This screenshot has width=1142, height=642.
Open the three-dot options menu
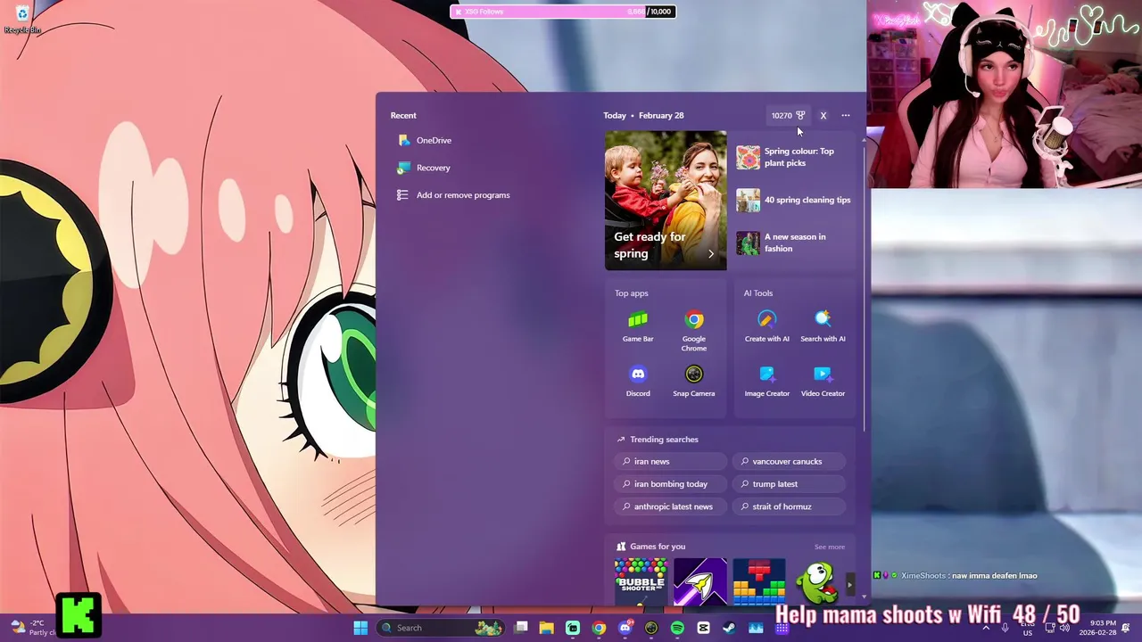(x=846, y=115)
